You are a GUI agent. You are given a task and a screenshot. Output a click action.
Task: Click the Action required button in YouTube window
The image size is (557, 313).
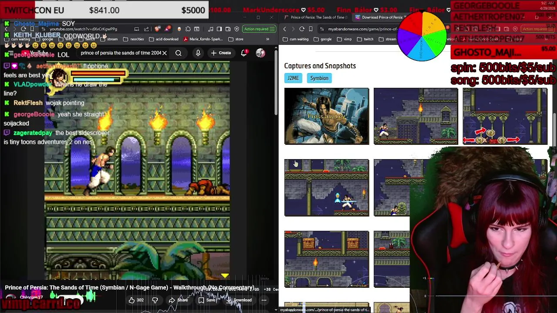pyautogui.click(x=259, y=29)
